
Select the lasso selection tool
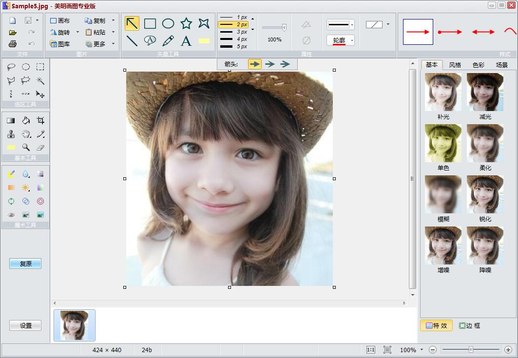[11, 67]
